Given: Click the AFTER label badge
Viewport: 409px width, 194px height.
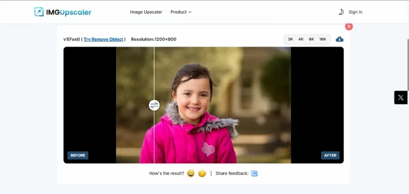Looking at the screenshot, I should click(330, 156).
